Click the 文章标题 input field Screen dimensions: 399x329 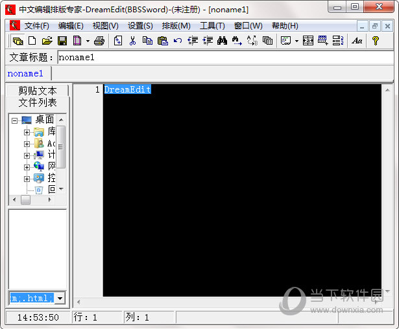pyautogui.click(x=226, y=58)
